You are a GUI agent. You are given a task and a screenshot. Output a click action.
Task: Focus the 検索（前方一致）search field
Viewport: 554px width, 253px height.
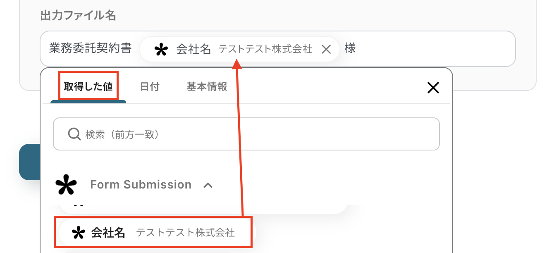point(256,134)
